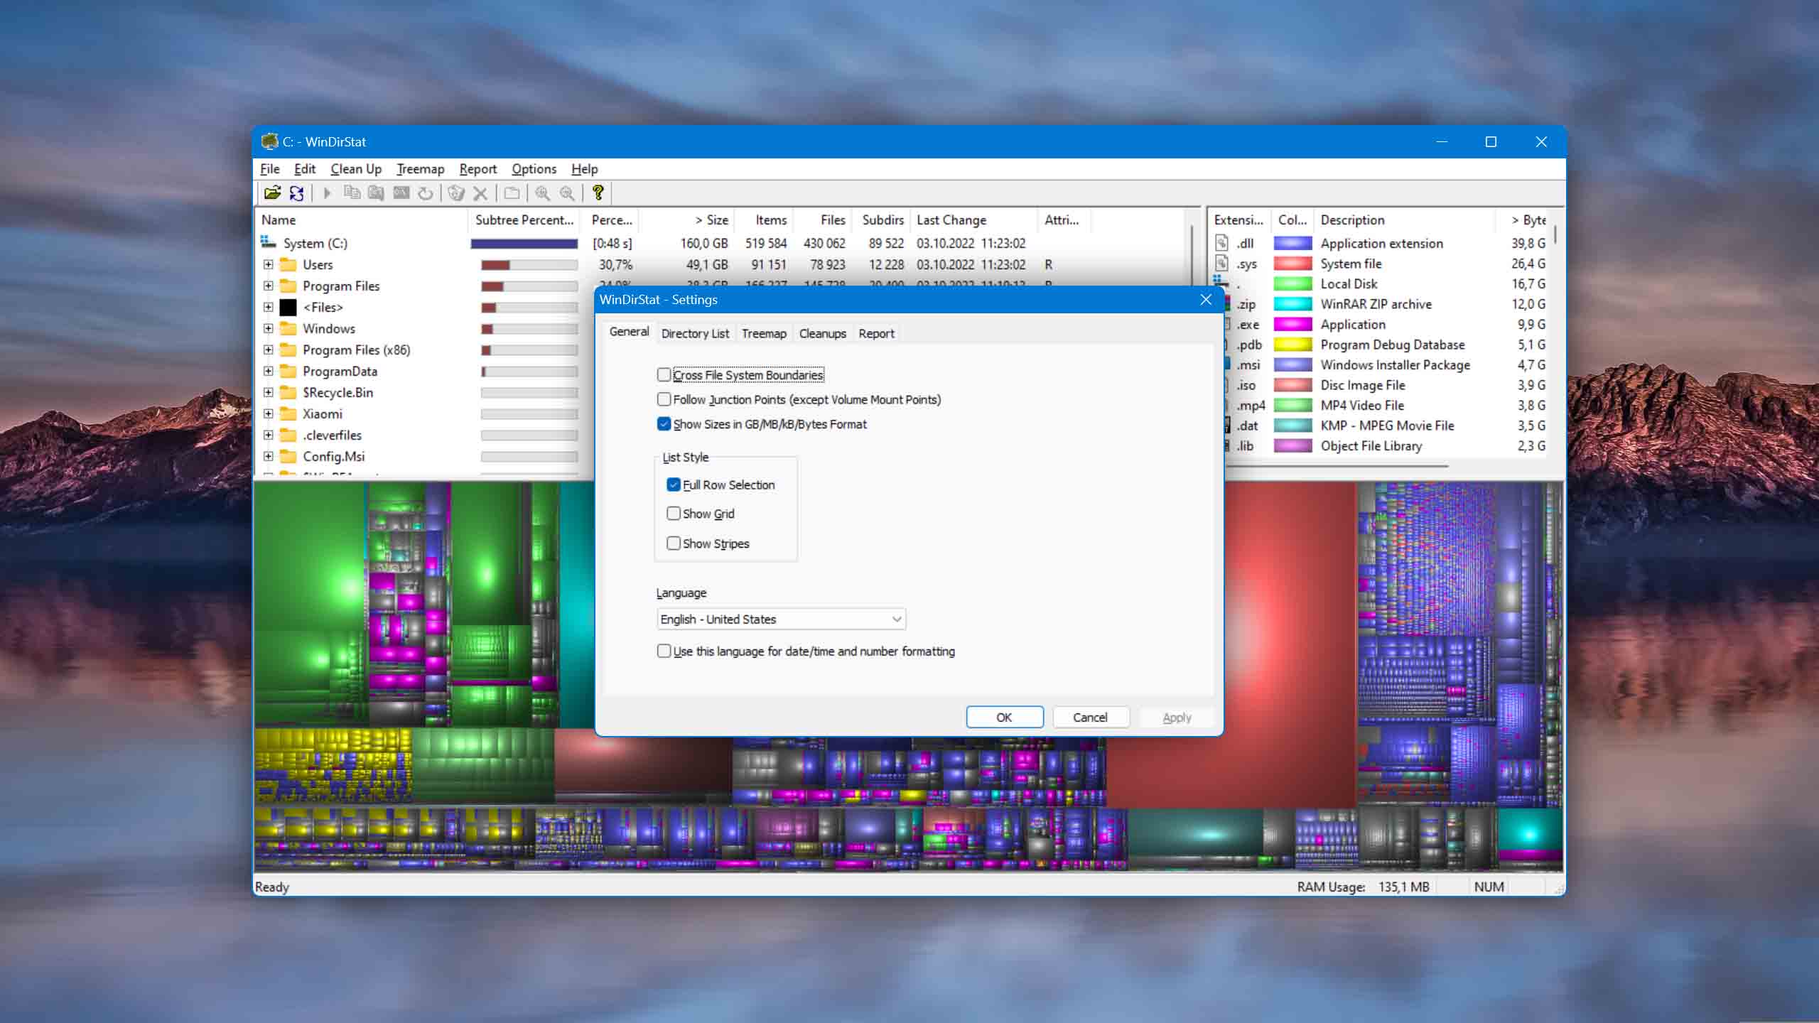1819x1023 pixels.
Task: Open the Help menu
Action: [584, 169]
